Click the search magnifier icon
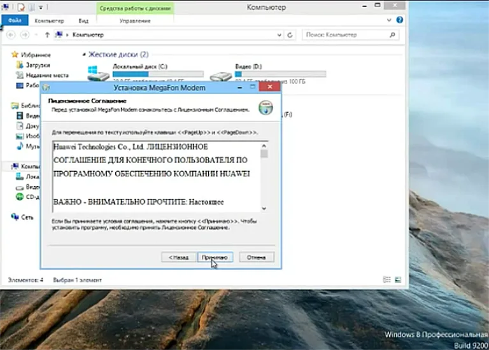The width and height of the screenshot is (489, 350). tap(392, 35)
